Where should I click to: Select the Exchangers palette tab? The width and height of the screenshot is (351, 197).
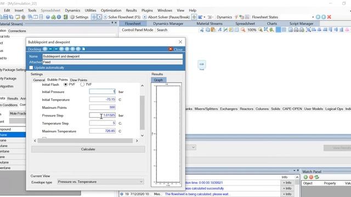point(229,109)
